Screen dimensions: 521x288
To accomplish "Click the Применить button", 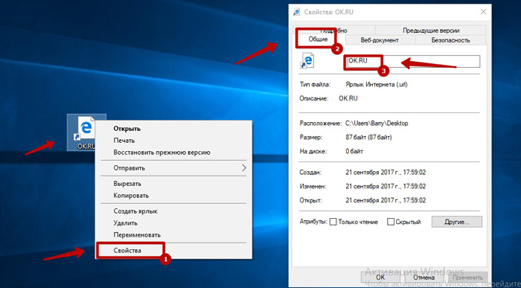I will click(467, 277).
